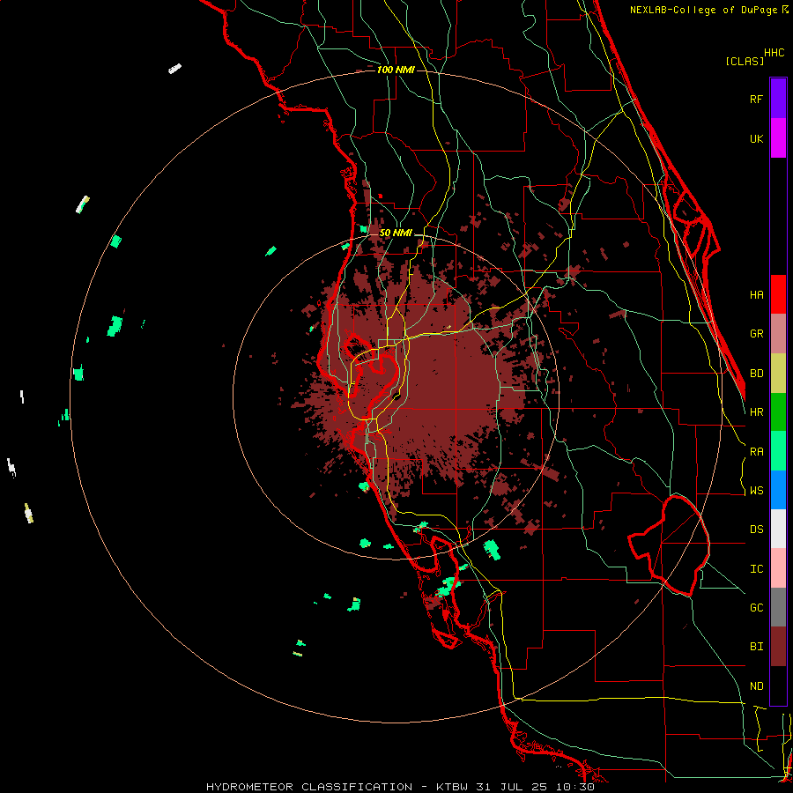Screen dimensions: 793x793
Task: Click the [CLAS] unit label
Action: tap(745, 61)
